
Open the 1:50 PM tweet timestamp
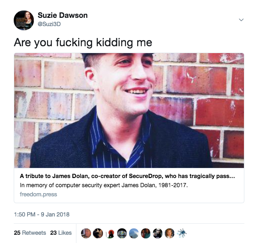42,214
